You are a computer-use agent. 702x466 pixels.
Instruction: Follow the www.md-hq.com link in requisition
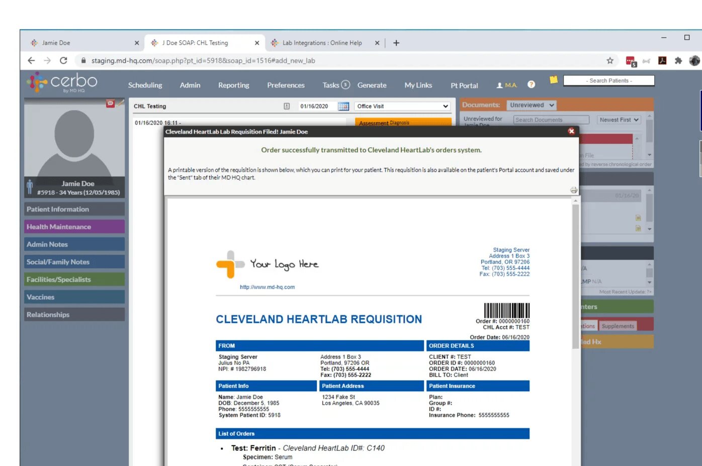pos(267,287)
